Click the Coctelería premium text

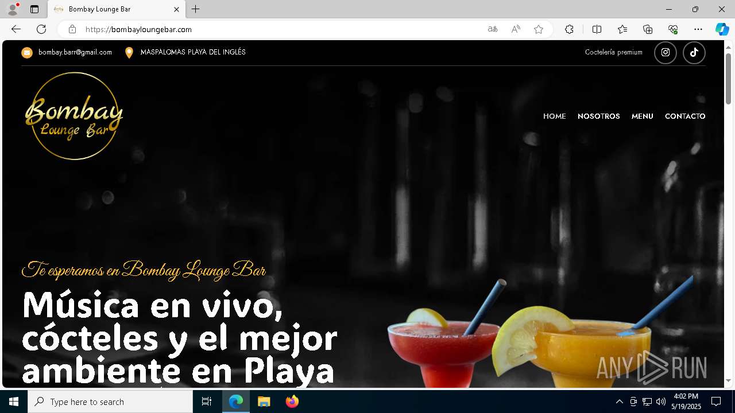[614, 52]
